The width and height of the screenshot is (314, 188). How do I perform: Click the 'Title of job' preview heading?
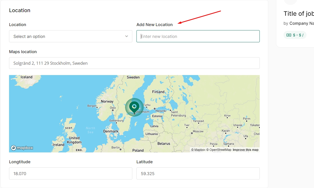point(298,14)
